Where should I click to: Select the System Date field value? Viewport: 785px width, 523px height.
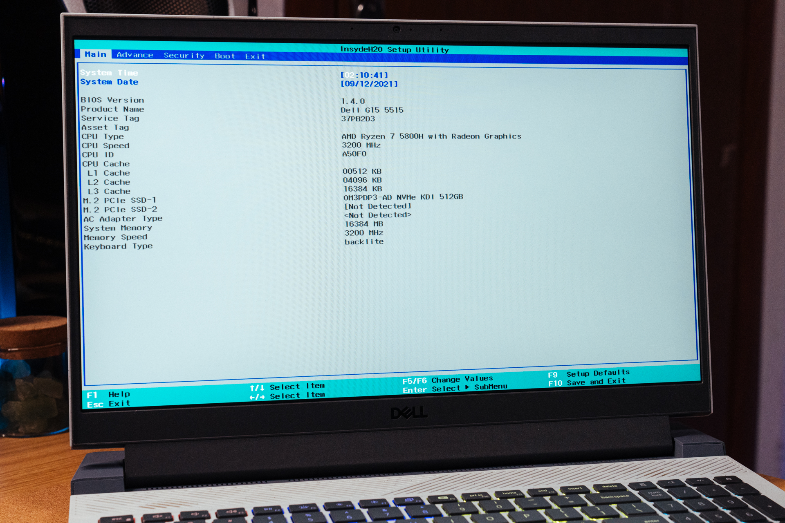[369, 84]
